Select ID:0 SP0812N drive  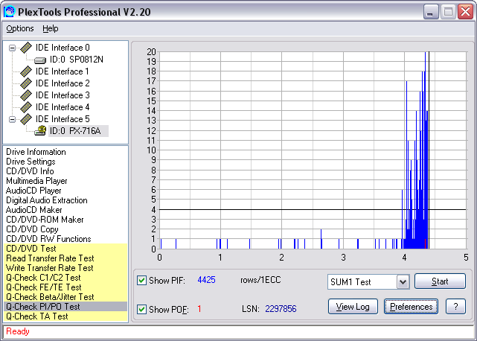click(77, 60)
